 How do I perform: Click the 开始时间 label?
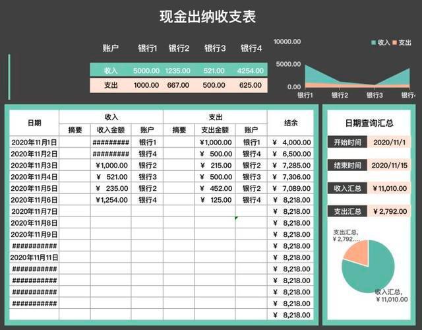pos(347,142)
